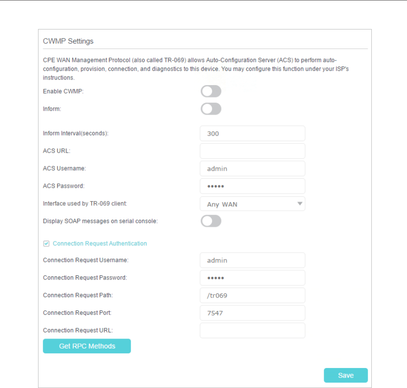Click the CWMP Settings heading
This screenshot has width=407, height=388.
click(68, 41)
